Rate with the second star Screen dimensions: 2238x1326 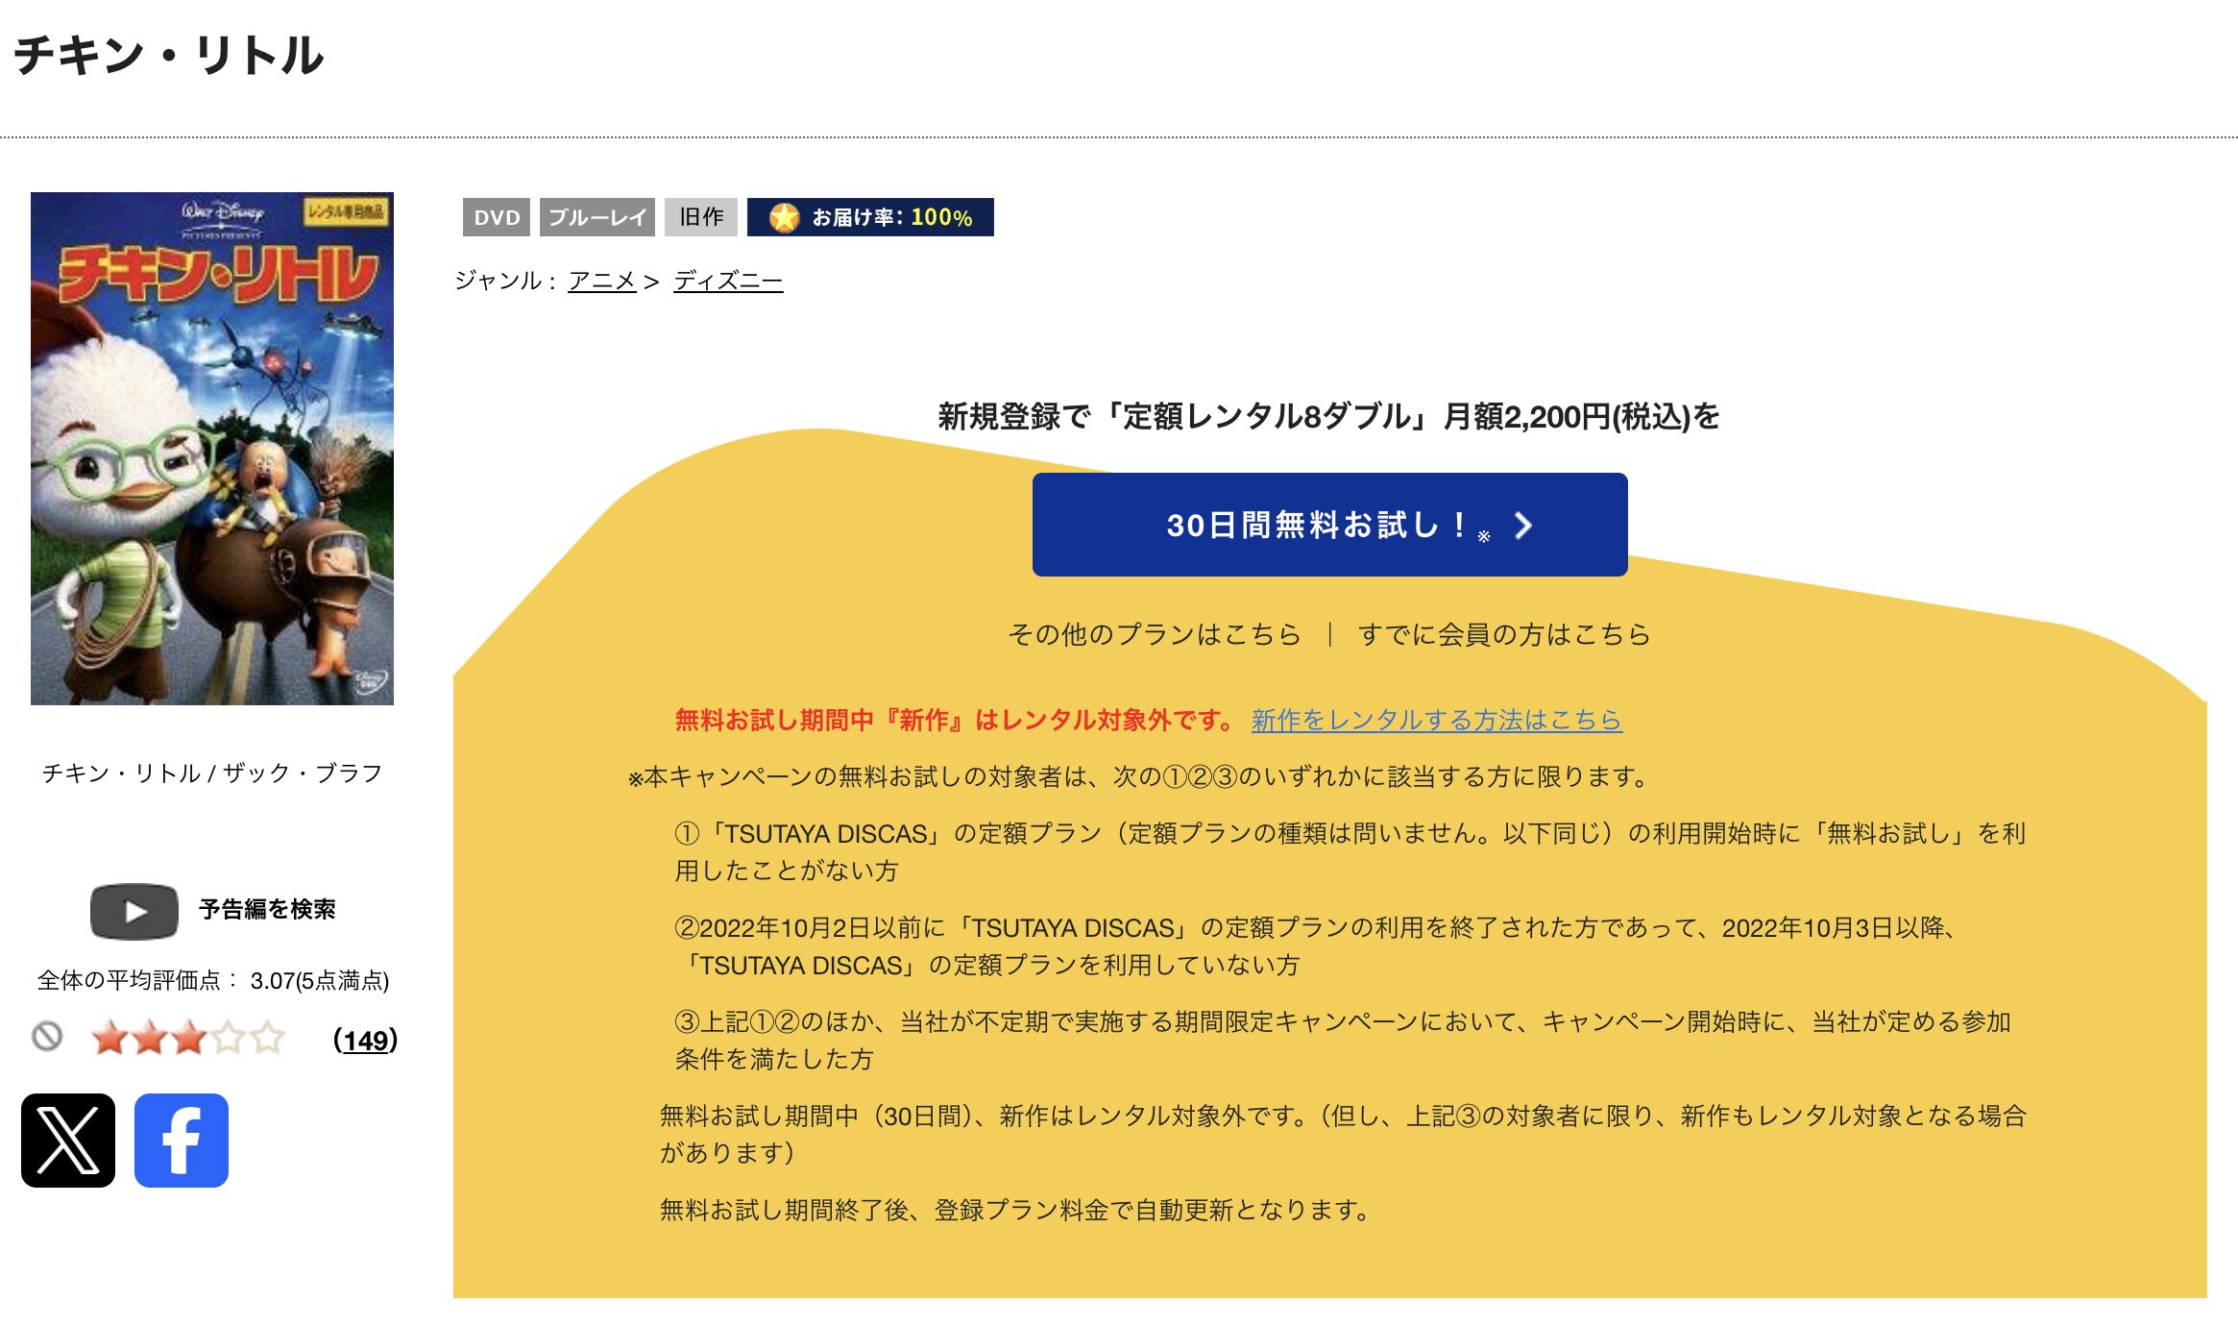tap(150, 1039)
